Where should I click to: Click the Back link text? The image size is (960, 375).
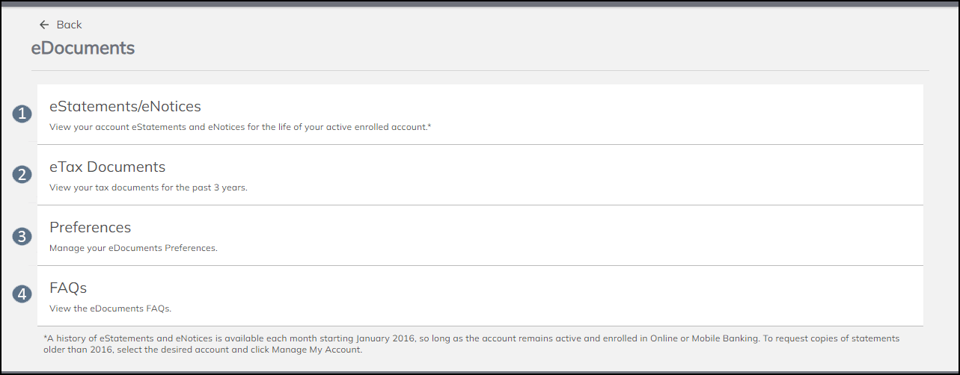point(69,25)
